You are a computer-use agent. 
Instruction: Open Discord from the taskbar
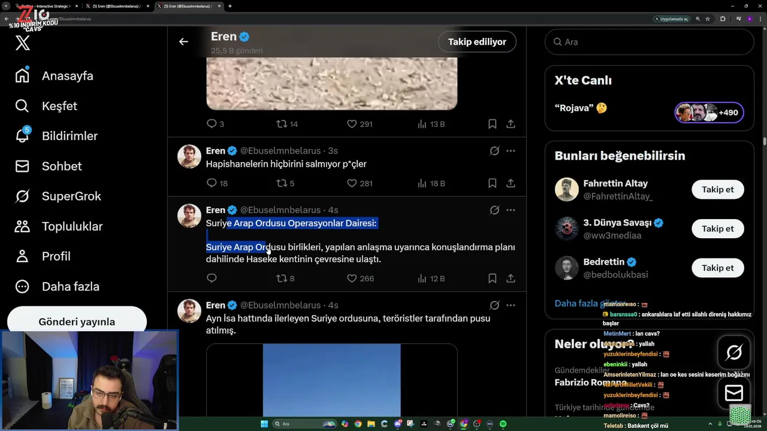[x=397, y=424]
